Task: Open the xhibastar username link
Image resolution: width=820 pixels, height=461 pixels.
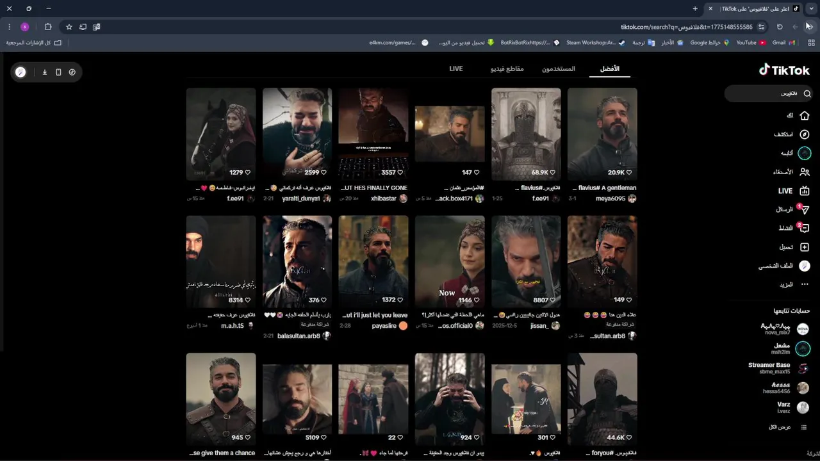Action: pos(384,198)
